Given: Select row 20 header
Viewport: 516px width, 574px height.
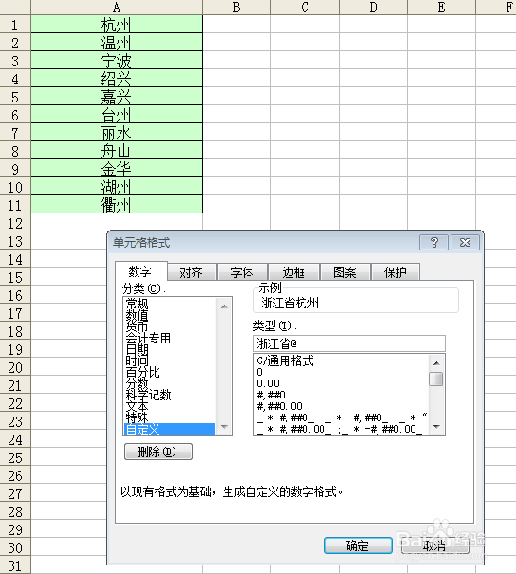Looking at the screenshot, I should point(15,367).
